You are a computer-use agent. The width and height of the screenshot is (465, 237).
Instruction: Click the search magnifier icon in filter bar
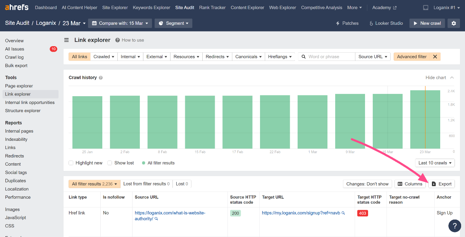[304, 57]
